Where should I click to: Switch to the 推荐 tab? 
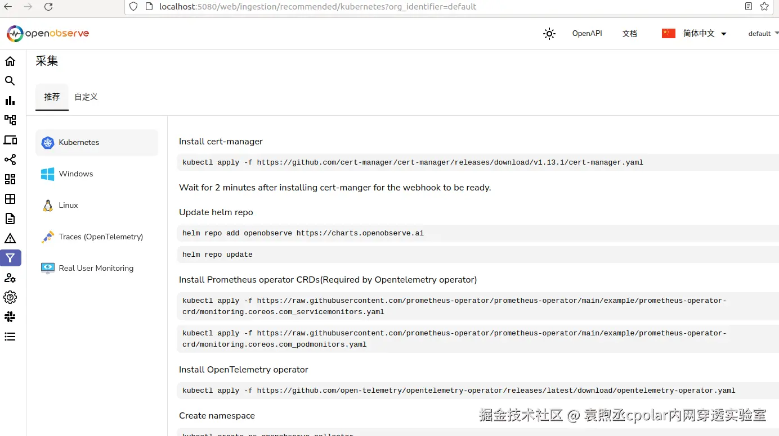[x=52, y=97]
